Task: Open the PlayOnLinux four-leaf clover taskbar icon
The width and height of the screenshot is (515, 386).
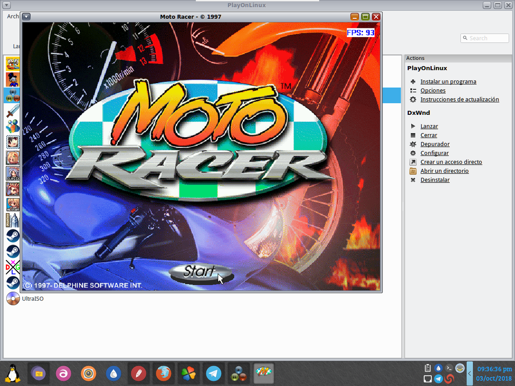Action: (x=189, y=373)
